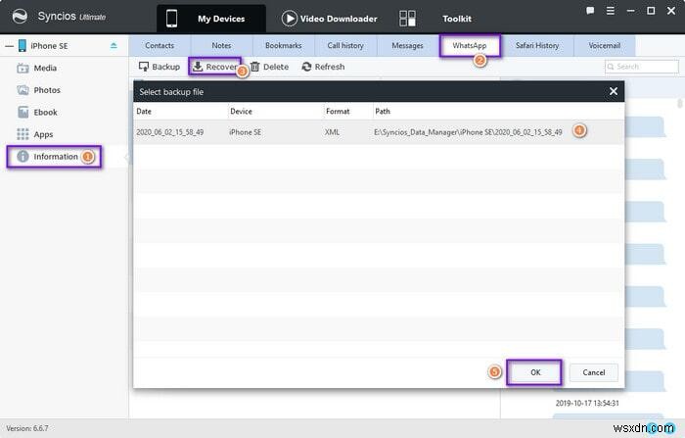
Task: Open the Toolkit grid icon
Action: [x=407, y=19]
